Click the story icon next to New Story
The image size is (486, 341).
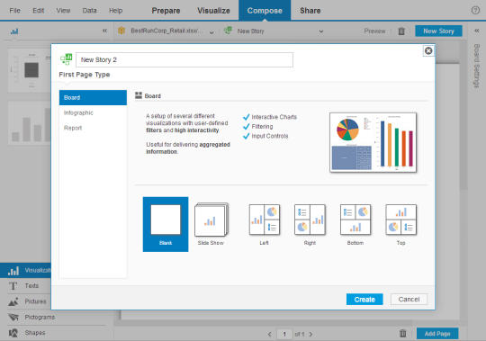click(228, 31)
